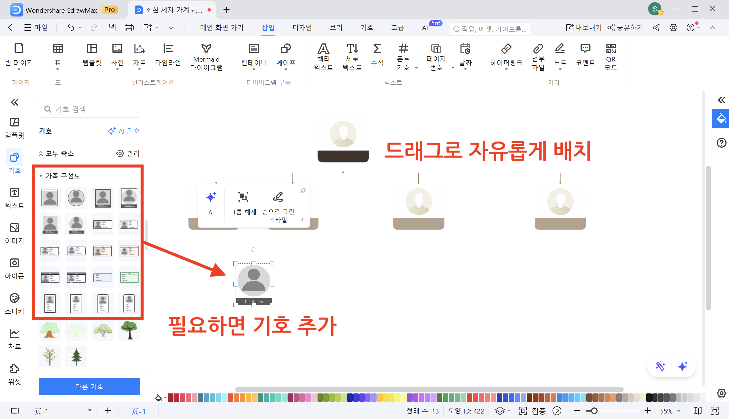729x419 pixels.
Task: Select the 벡터 텍스트 tool
Action: click(x=323, y=56)
